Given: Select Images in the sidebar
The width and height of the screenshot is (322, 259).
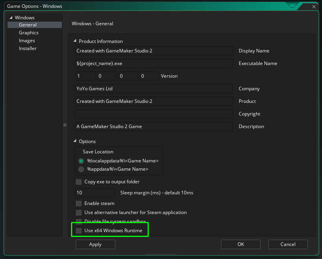Looking at the screenshot, I should tap(26, 40).
